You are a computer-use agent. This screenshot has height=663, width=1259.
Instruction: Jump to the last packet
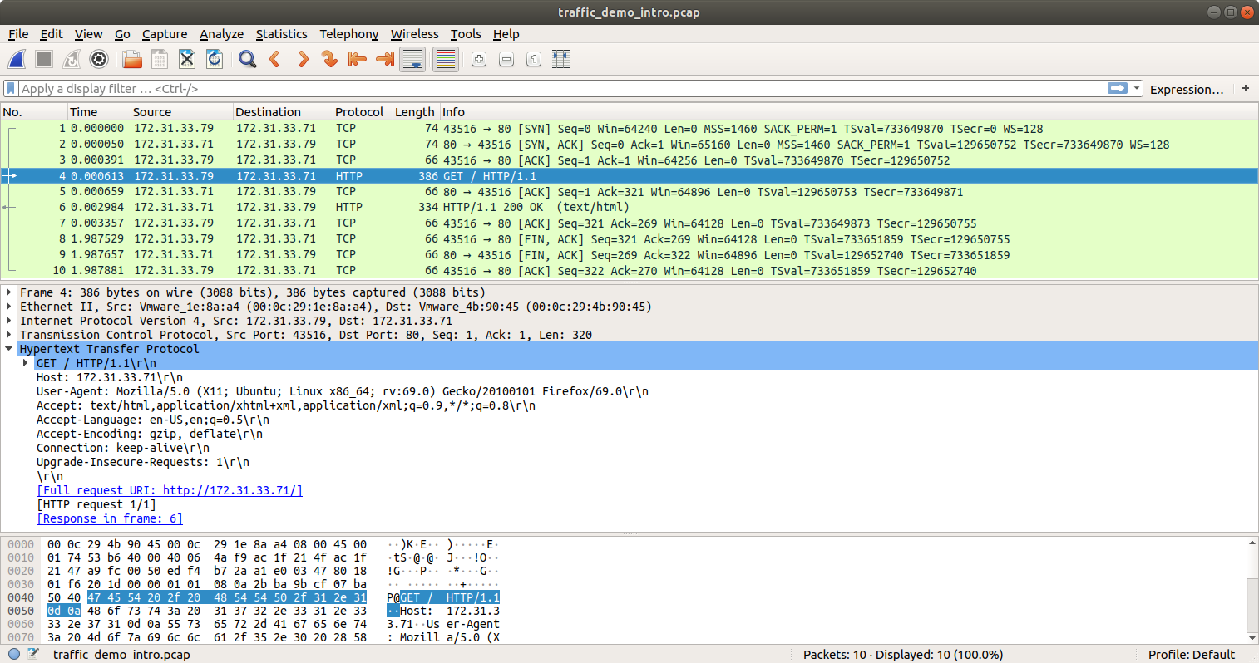click(385, 59)
